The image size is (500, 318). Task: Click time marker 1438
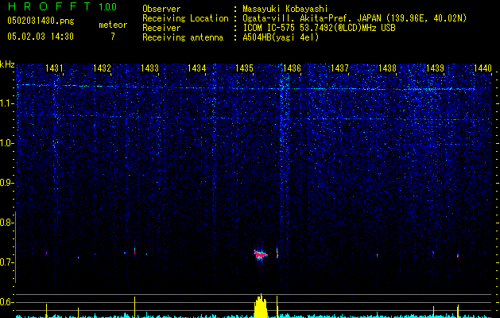387,68
